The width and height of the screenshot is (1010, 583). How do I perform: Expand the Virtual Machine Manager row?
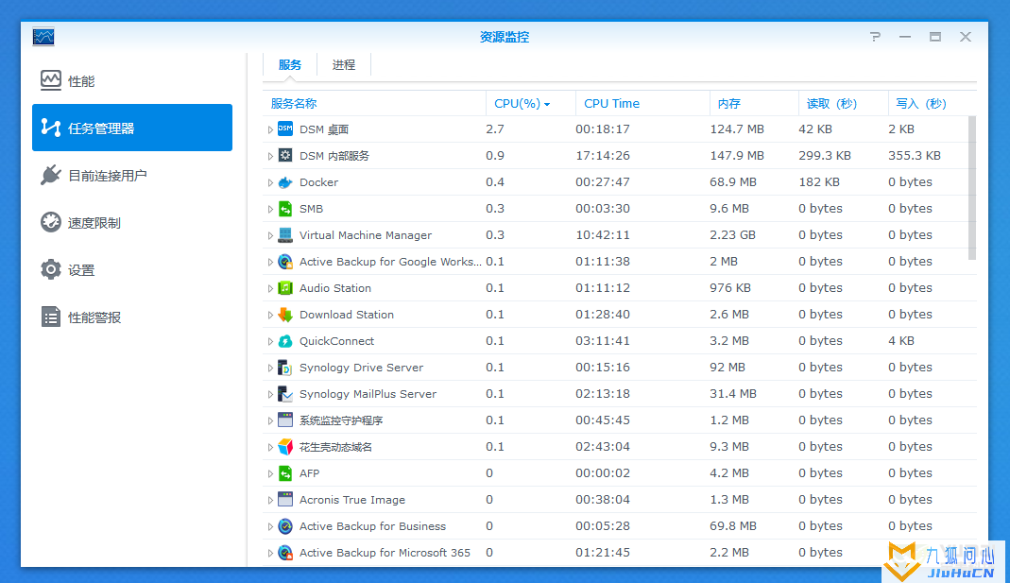click(270, 236)
